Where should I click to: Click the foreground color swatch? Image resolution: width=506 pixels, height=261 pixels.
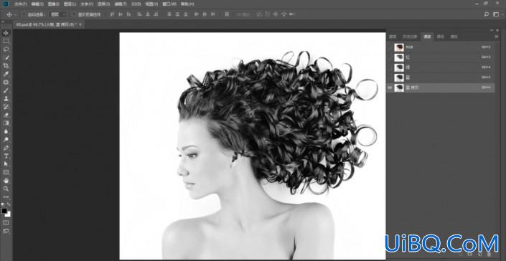4,211
